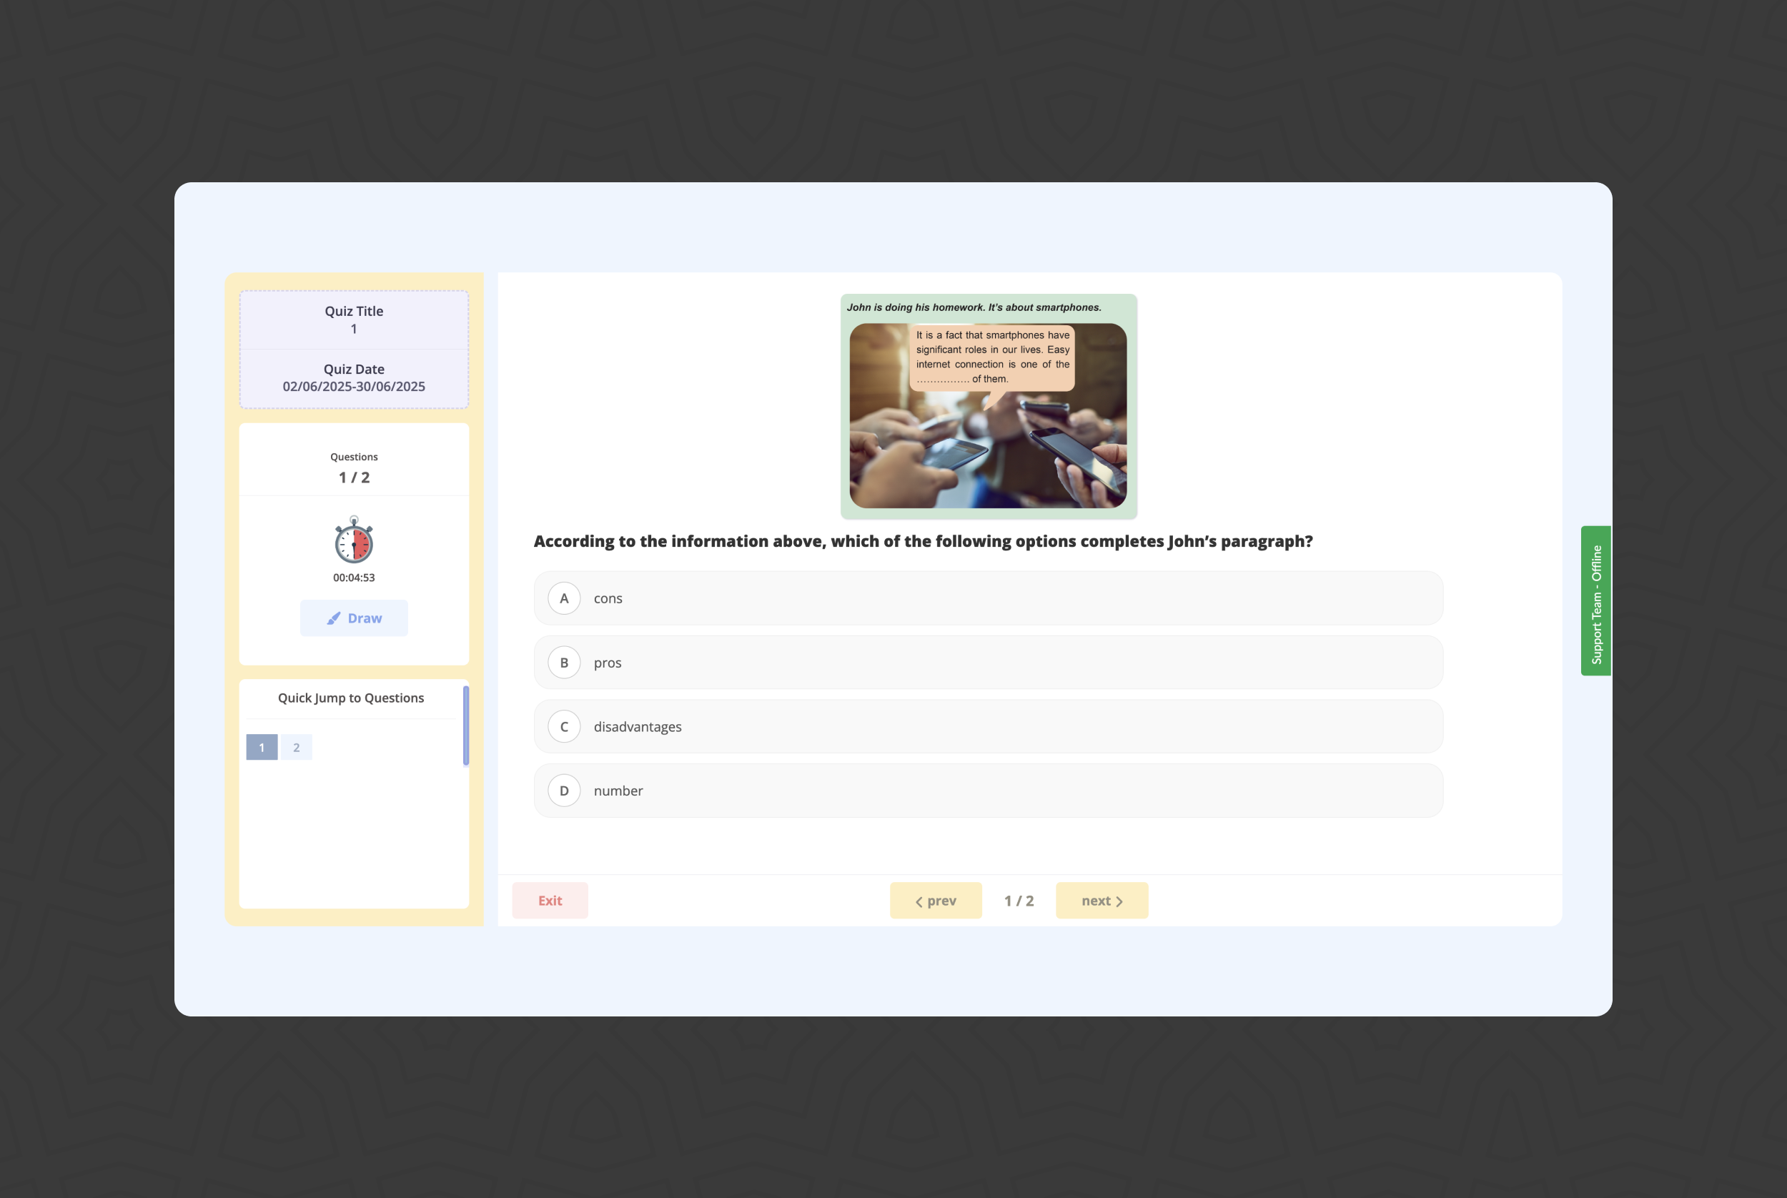The image size is (1787, 1198).
Task: Click the stopwatch timer icon
Action: click(x=354, y=540)
